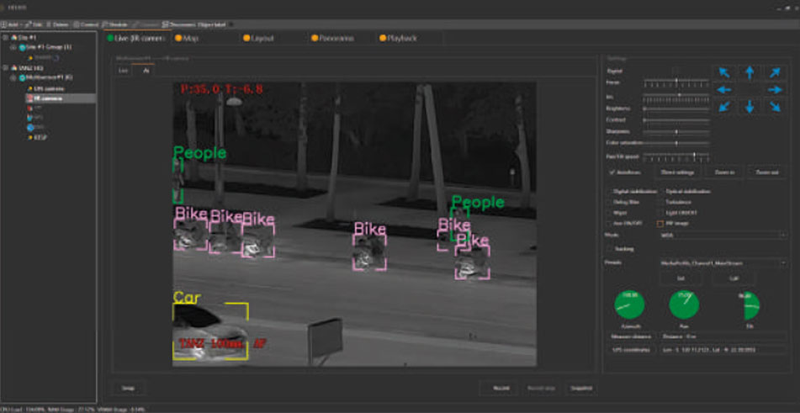
Task: Switch to the Playback tab
Action: tap(398, 38)
